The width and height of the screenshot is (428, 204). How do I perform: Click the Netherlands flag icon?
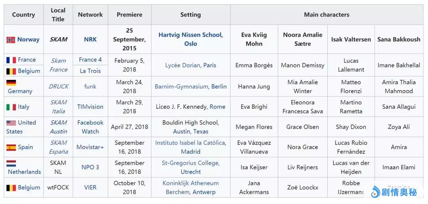pyautogui.click(x=11, y=163)
